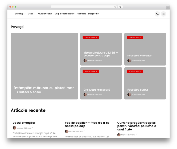Click Povești Scurte tag on Povestea emotiilor card
The image size is (177, 149).
(135, 37)
